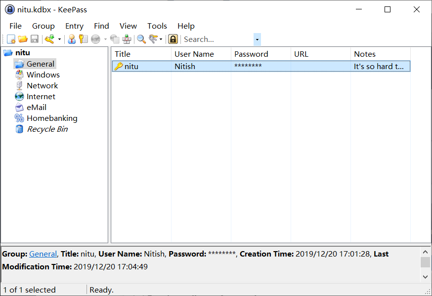Open the Add Entry dropdown arrow
This screenshot has width=432, height=296.
(59, 39)
